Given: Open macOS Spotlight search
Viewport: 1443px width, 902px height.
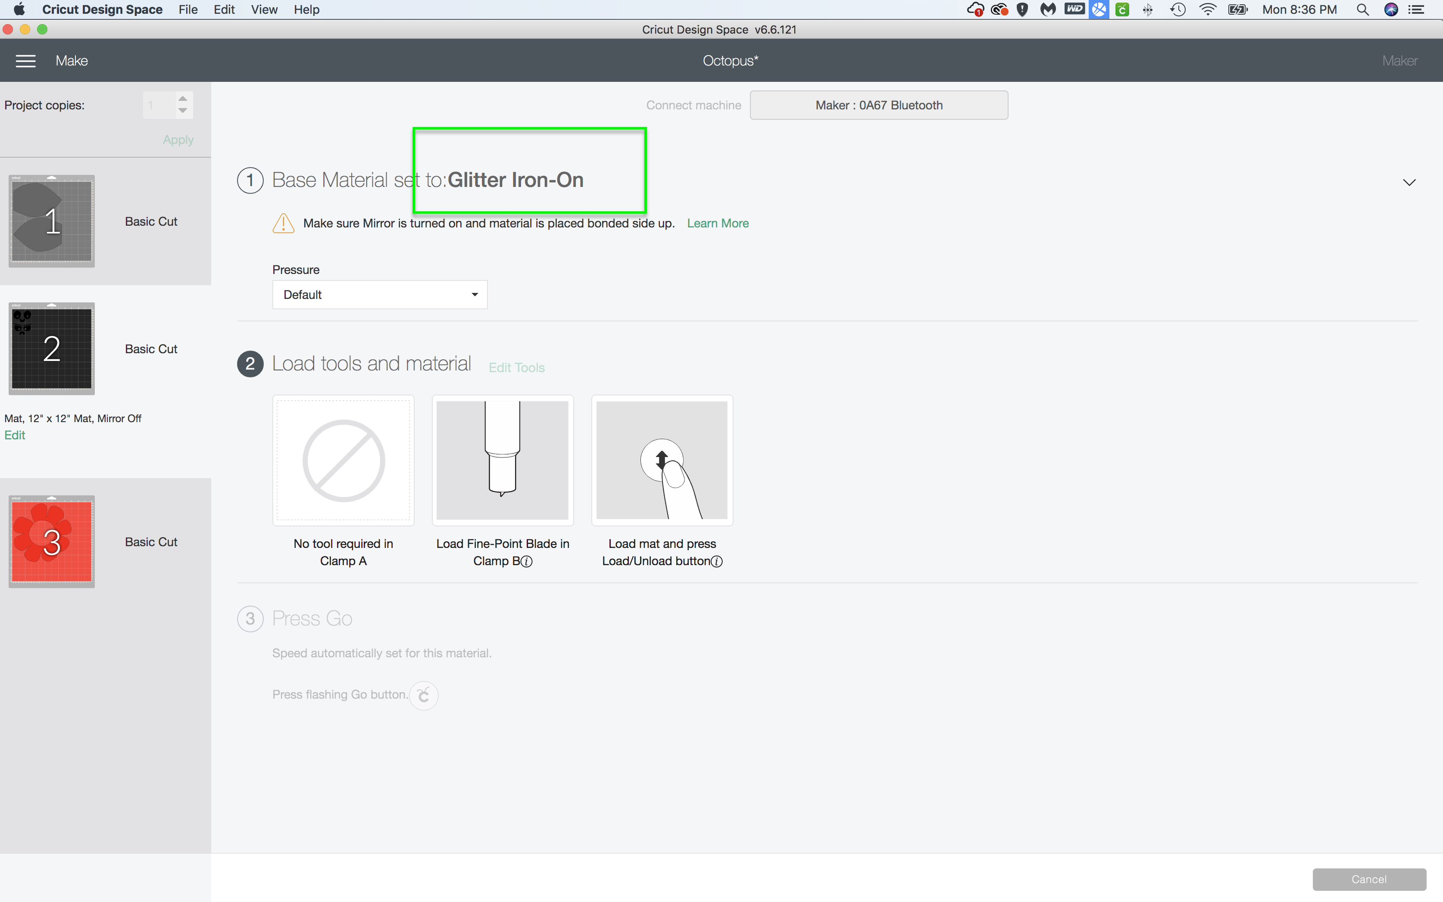Looking at the screenshot, I should click(1362, 9).
